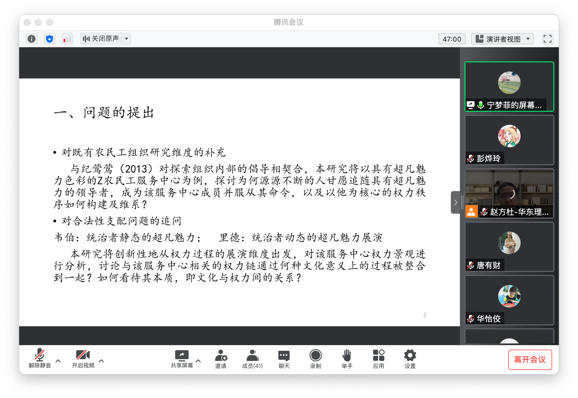The height and width of the screenshot is (398, 578).
Task: Click the meeting info icon
Action: click(x=31, y=39)
